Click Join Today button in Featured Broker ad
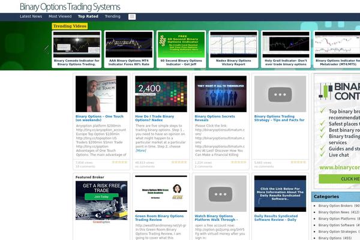360x240 pixels. tap(101, 197)
